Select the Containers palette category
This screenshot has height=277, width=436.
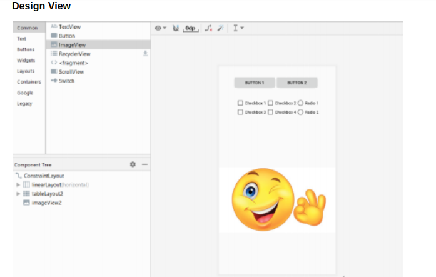tap(29, 82)
